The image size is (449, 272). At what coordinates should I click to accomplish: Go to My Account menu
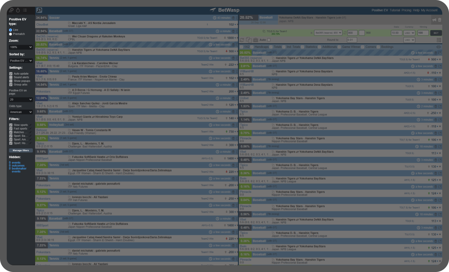point(429,10)
